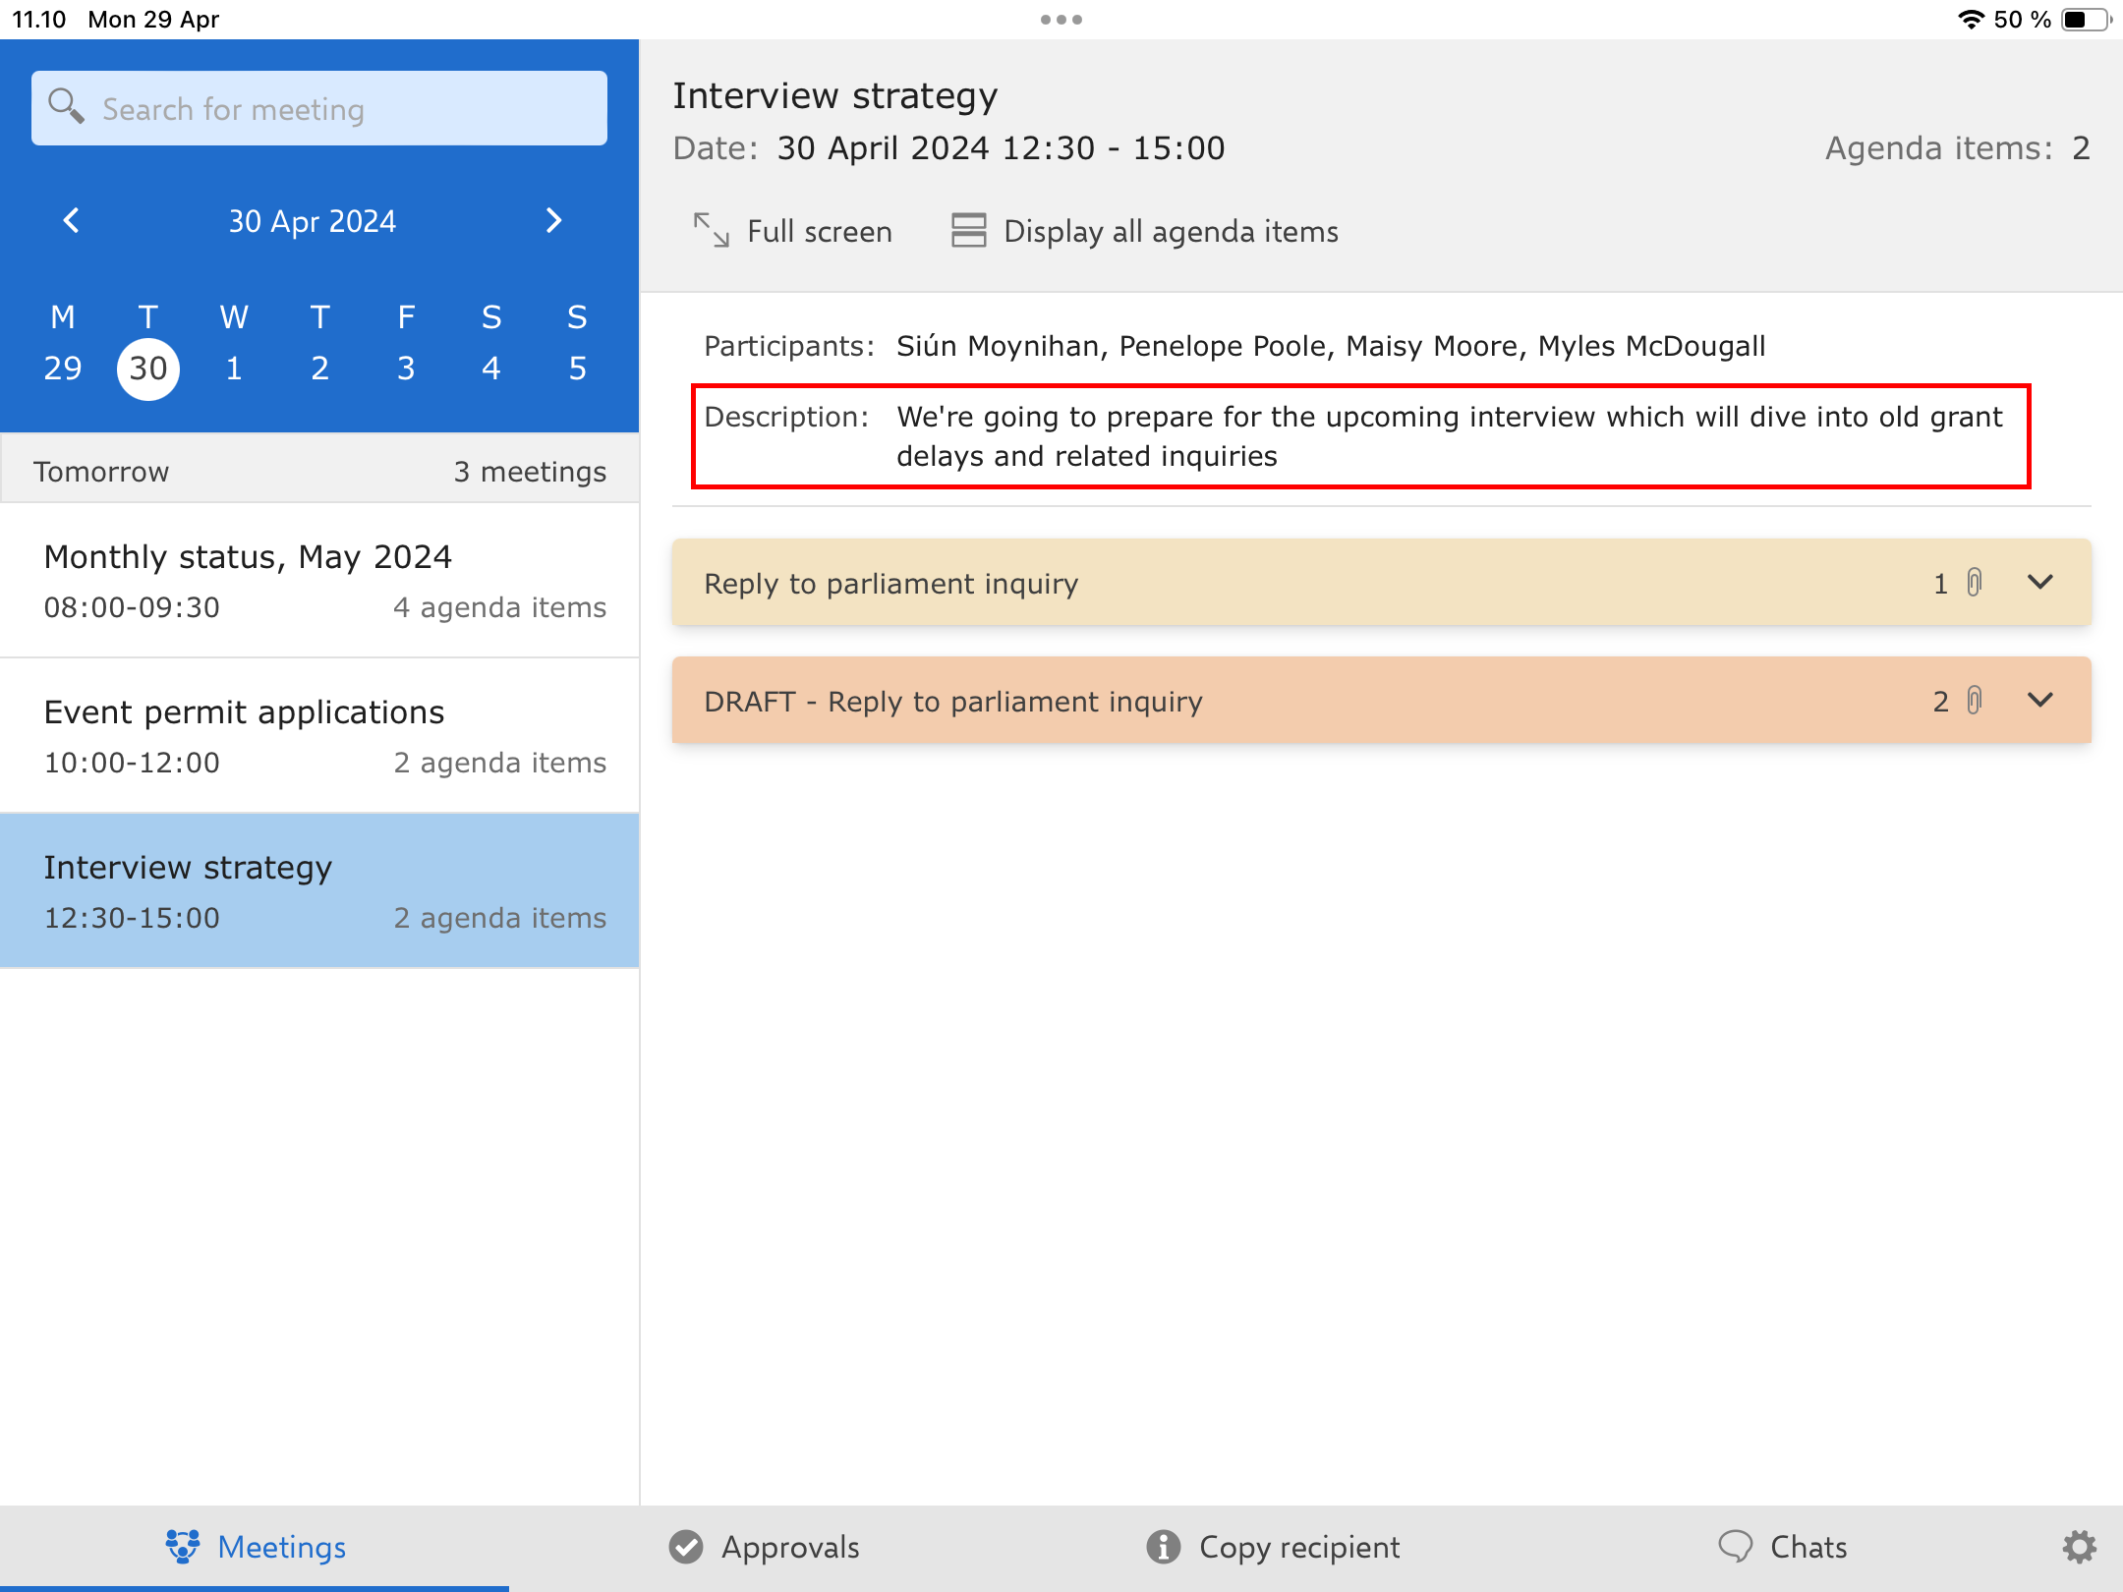Click the Display all agenda items icon

968,231
